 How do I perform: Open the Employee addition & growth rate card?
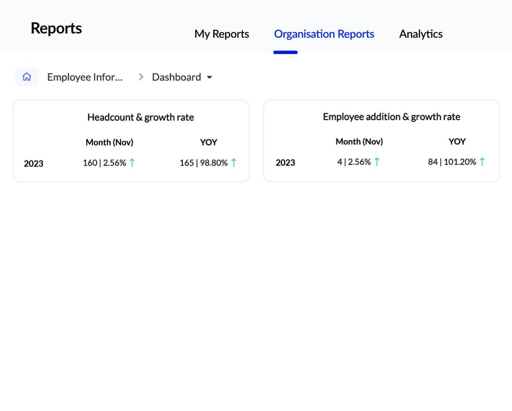point(392,116)
